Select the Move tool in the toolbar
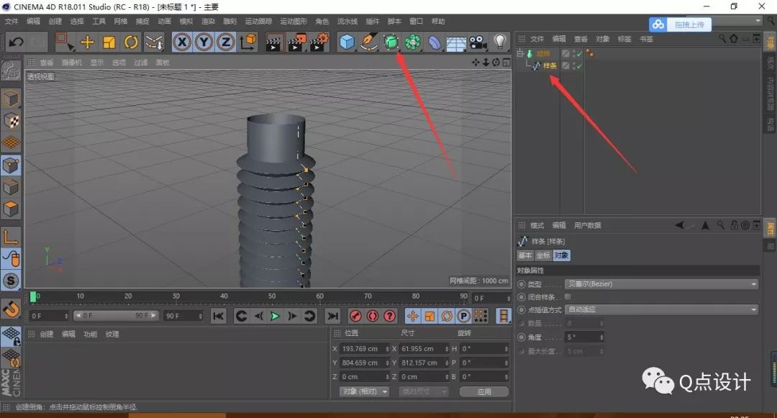The width and height of the screenshot is (777, 418). pyautogui.click(x=86, y=43)
